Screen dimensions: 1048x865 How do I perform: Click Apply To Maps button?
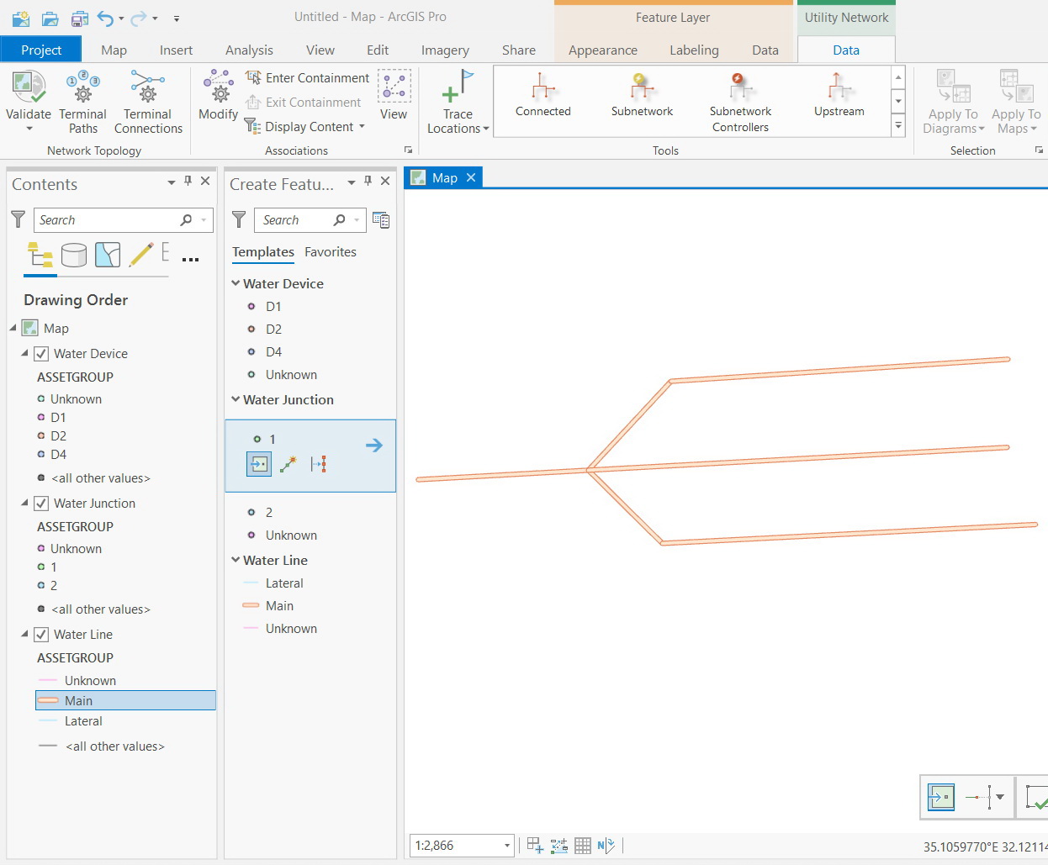[1016, 103]
